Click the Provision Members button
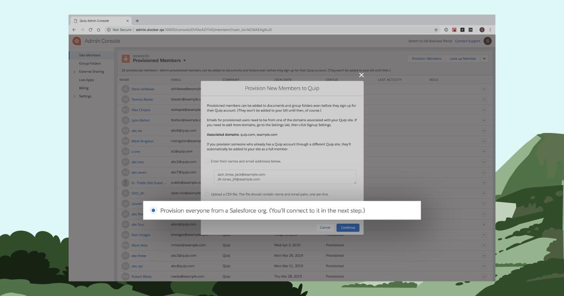The image size is (564, 296). pyautogui.click(x=426, y=59)
